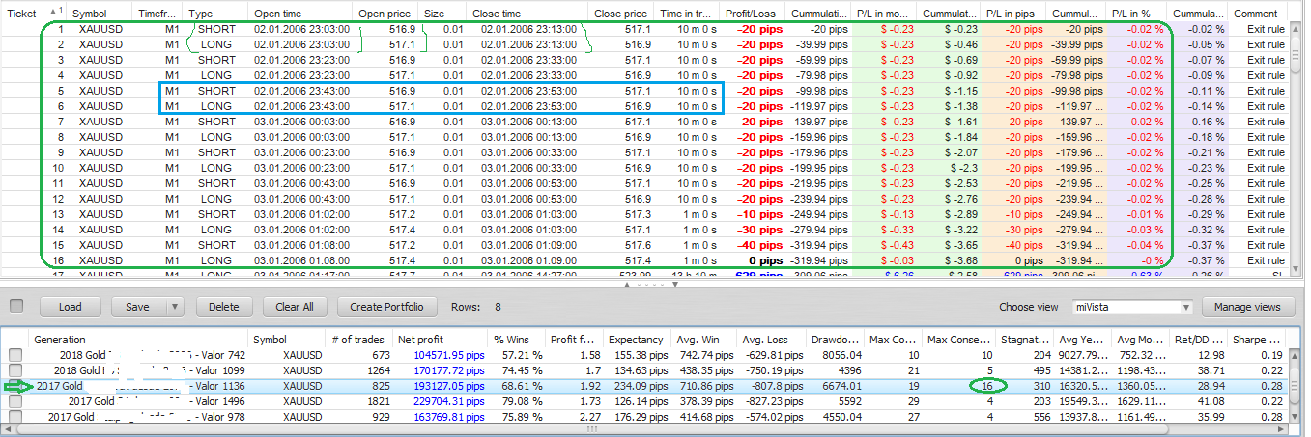The width and height of the screenshot is (1311, 437).
Task: Click left arrow of bottom horizontal scrollbar
Action: [x=9, y=429]
